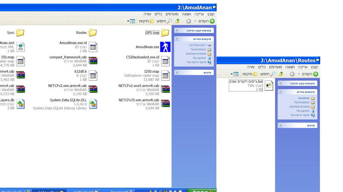The image size is (343, 192).
Task: Open views dropdown arrow in AmudAnan window
Action: tap(128, 21)
